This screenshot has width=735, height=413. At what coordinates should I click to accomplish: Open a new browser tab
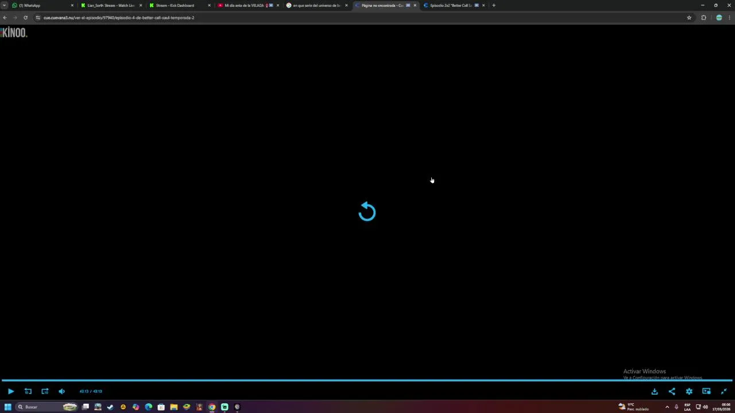pyautogui.click(x=494, y=5)
